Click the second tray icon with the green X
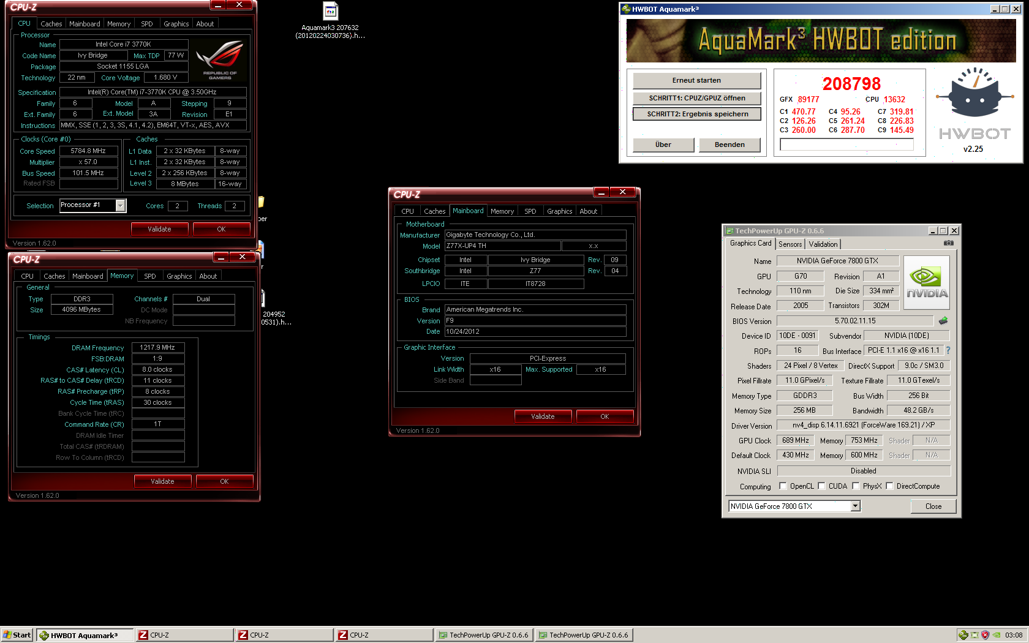The width and height of the screenshot is (1029, 643). coord(974,635)
